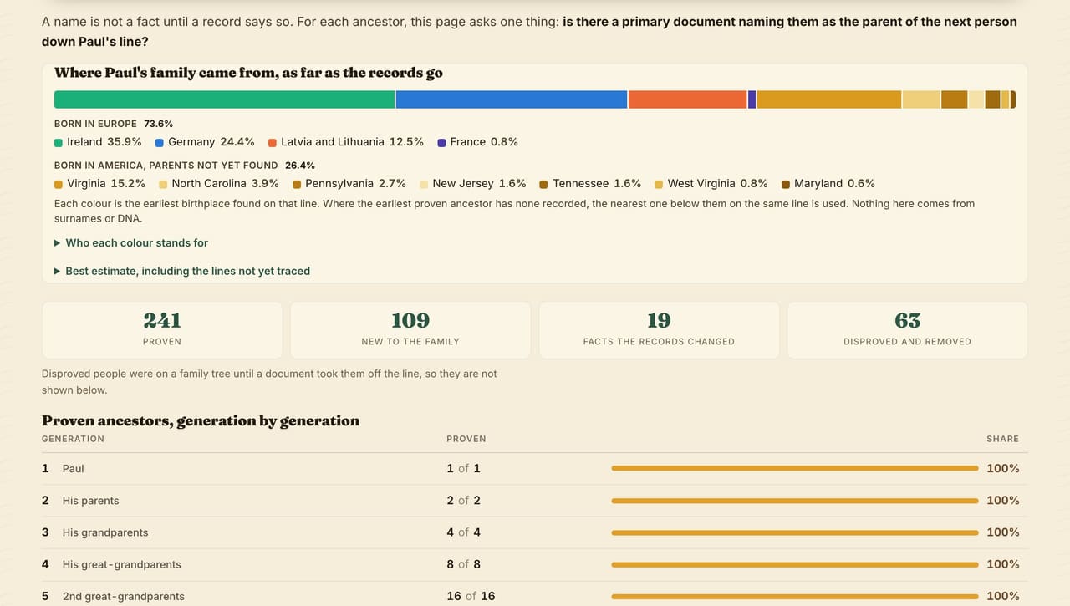Expand 'Who each colour stands for'
The height and width of the screenshot is (606, 1070).
[x=131, y=242]
